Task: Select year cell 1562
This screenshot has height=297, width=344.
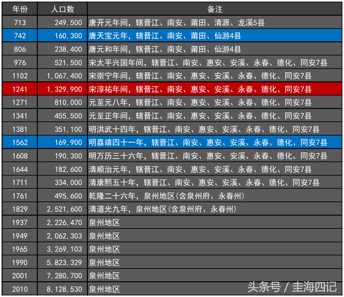Action: coord(20,143)
